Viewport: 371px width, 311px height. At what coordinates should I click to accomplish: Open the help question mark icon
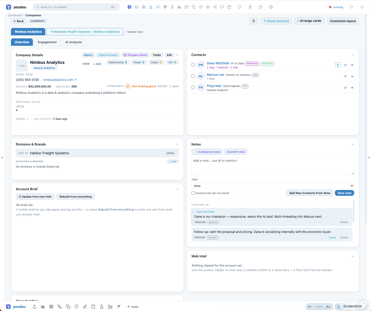pos(260,7)
